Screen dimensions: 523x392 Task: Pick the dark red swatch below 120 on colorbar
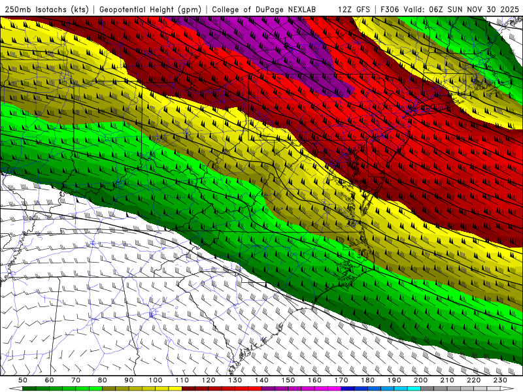coord(202,389)
